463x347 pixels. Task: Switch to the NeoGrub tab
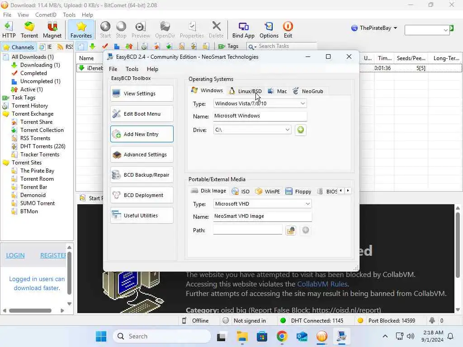(x=308, y=91)
